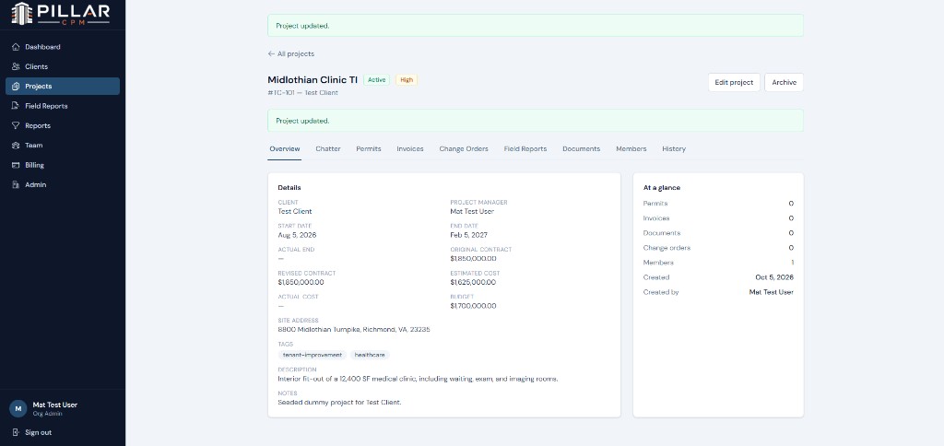
Task: Click the Archive button
Action: [x=784, y=82]
